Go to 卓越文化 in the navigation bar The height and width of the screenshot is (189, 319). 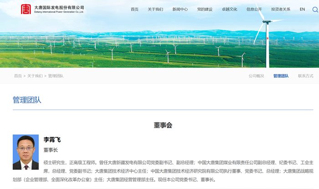[x=229, y=9]
